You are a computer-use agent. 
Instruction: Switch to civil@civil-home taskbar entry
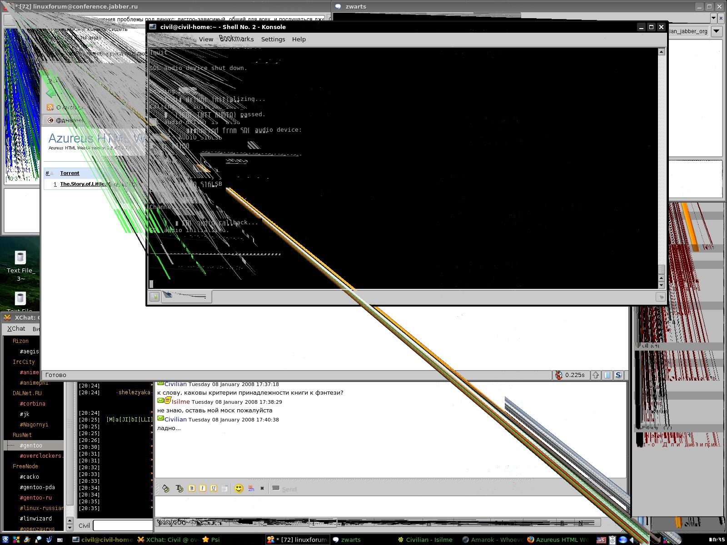pos(103,540)
